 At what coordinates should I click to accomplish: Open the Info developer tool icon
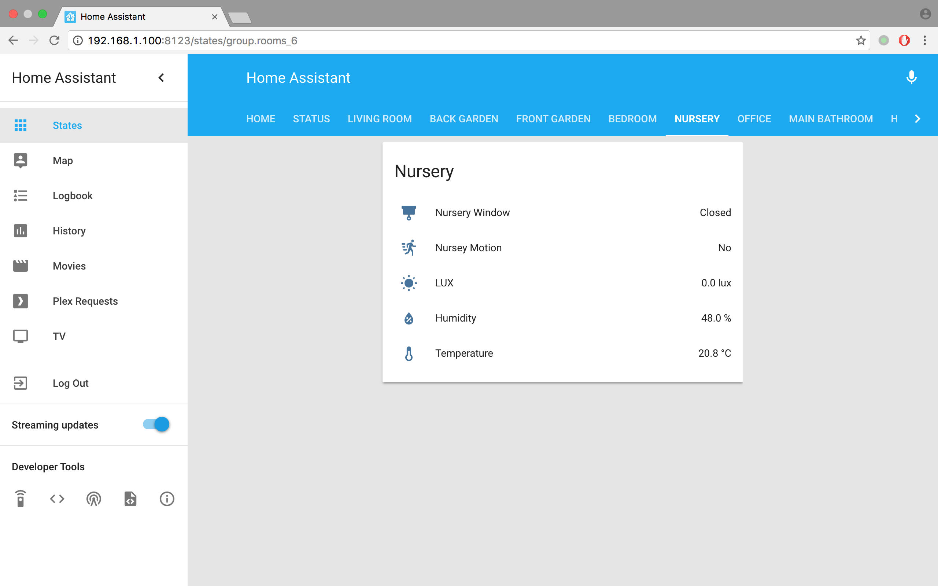[x=167, y=499]
